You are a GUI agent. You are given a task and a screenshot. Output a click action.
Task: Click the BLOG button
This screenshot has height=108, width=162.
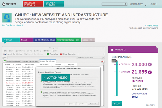(117, 104)
